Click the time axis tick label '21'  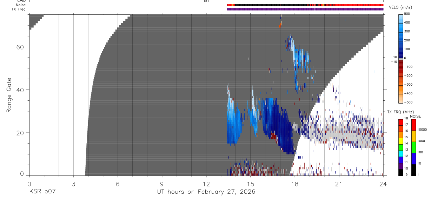[339, 184]
